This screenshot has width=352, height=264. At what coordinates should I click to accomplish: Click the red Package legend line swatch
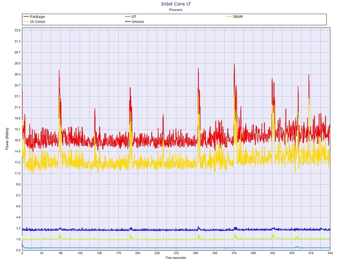26,17
